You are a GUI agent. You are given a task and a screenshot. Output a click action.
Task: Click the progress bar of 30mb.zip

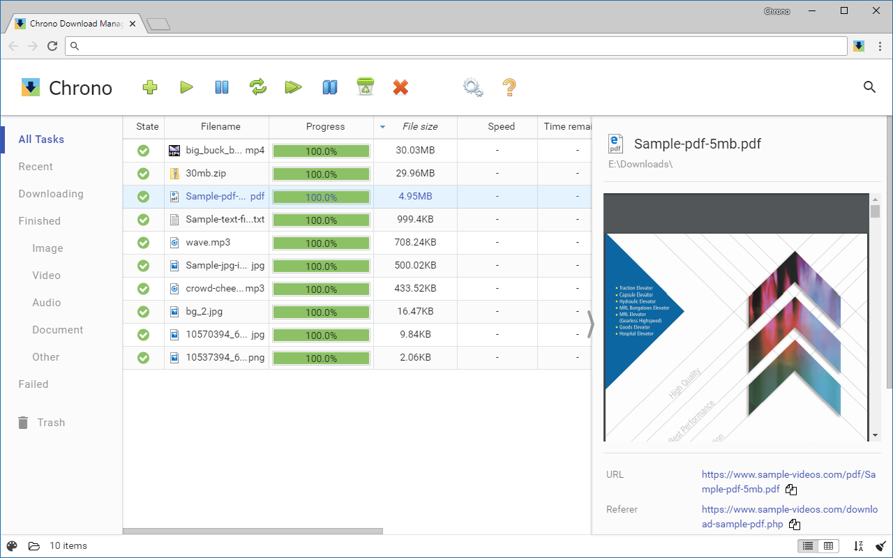click(x=321, y=174)
